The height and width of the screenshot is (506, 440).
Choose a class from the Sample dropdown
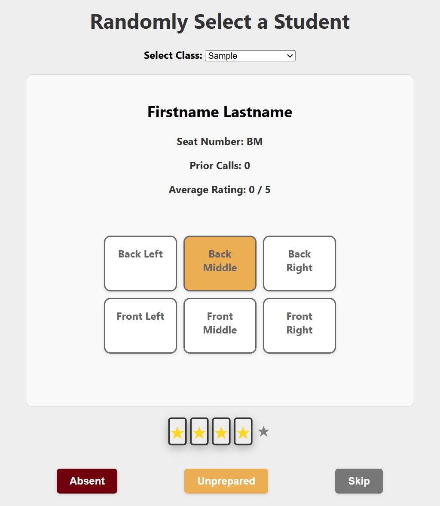(250, 56)
